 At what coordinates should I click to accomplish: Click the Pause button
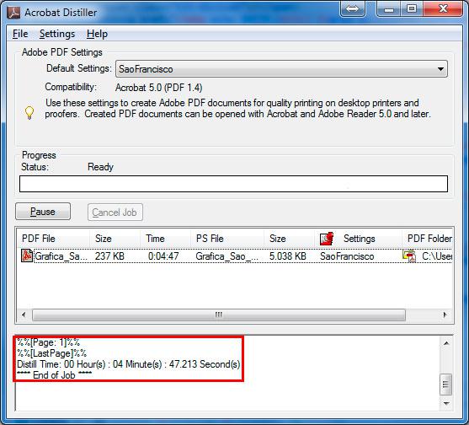coord(43,212)
